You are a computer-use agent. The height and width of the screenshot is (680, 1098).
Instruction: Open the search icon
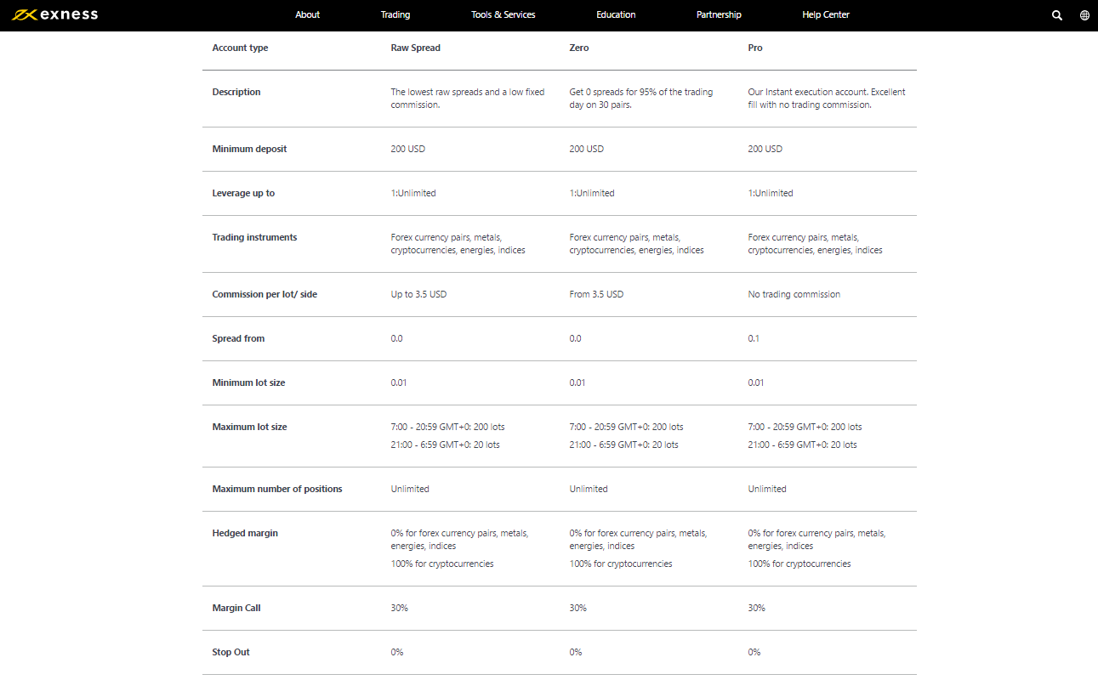1057,15
